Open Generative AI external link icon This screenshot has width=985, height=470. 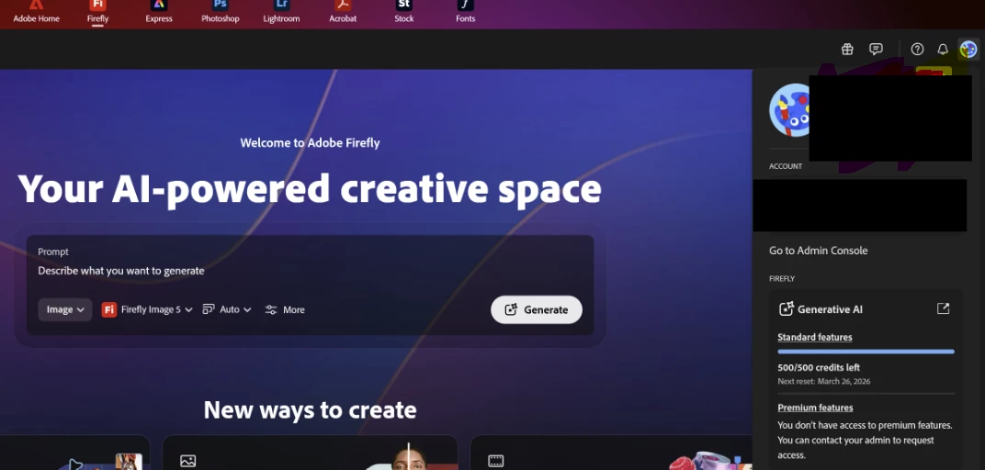(943, 308)
